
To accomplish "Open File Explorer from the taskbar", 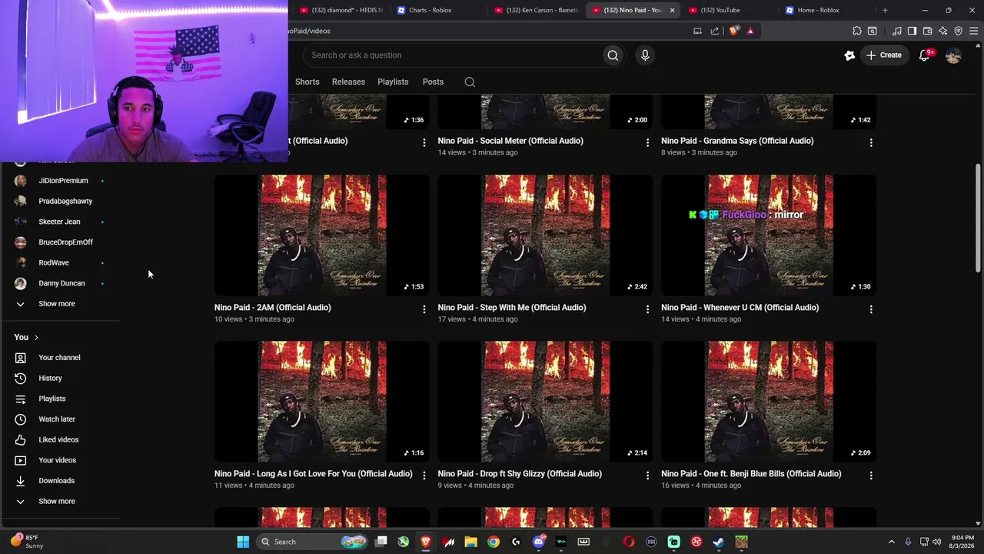I will point(470,542).
